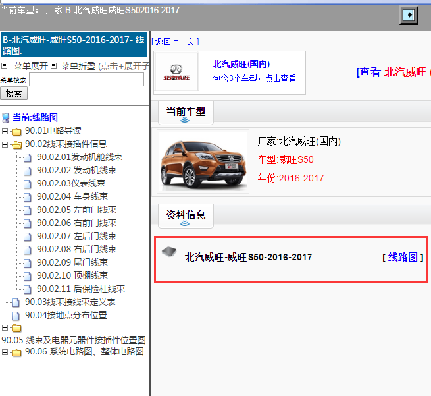Click the page icon of 90.02.02 发动机线束
This screenshot has height=396, width=431.
(x=27, y=171)
